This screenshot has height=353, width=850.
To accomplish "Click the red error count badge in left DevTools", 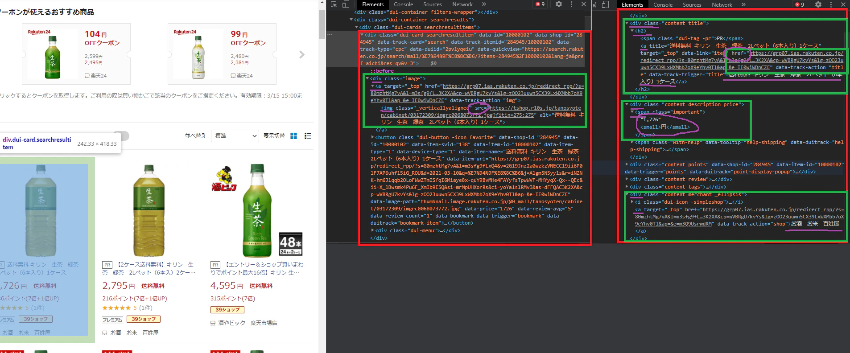I will coord(540,4).
